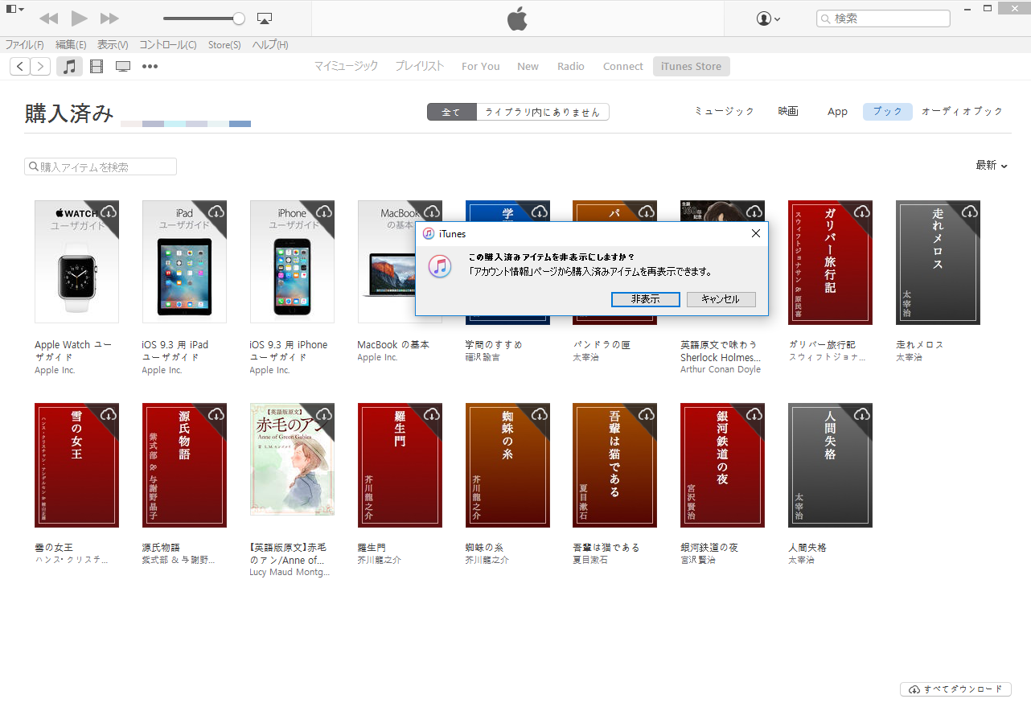Screen dimensions: 1031x707
Task: Click the iTunes music icon in dialog
Action: (440, 266)
